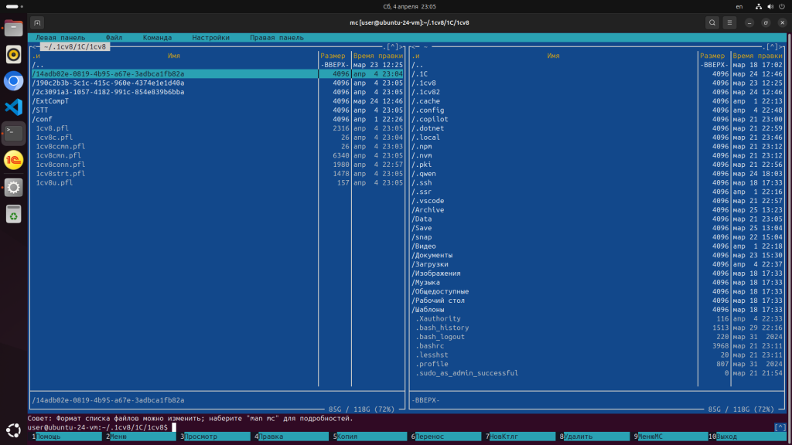Open the 'Настройки' menu

(210, 37)
